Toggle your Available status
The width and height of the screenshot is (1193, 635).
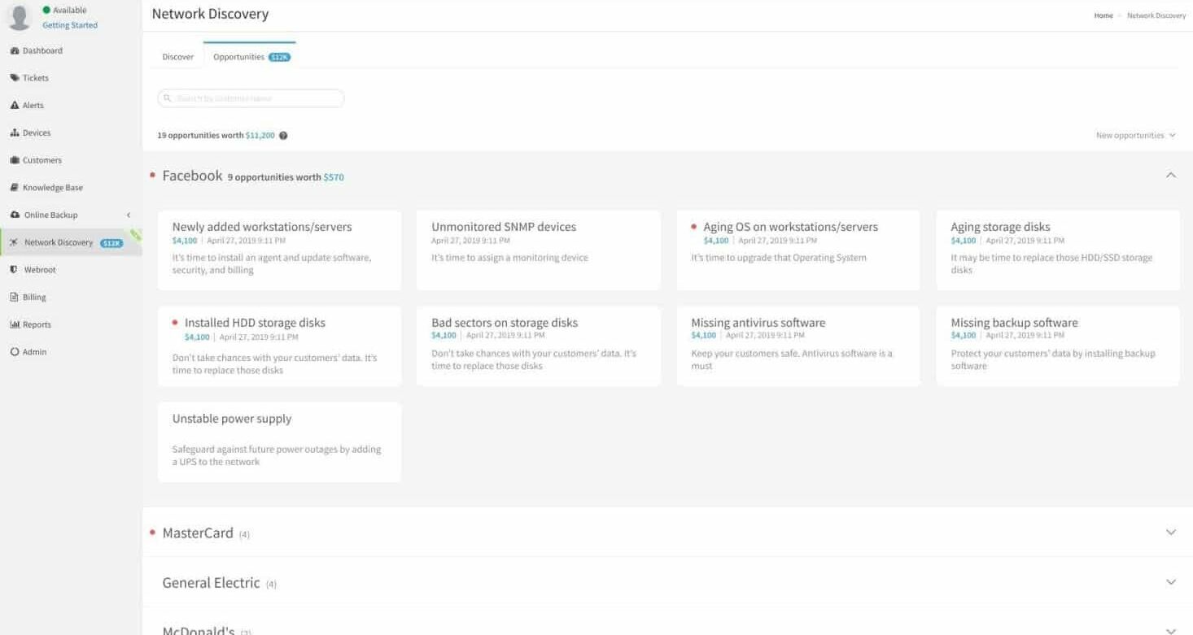[63, 10]
